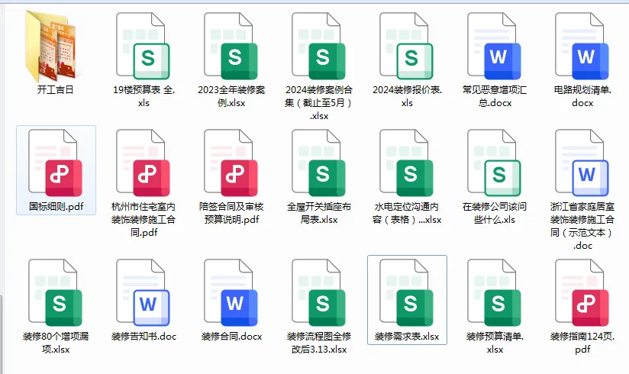629x374 pixels.
Task: Select the 装修80个增项漏项.xlsx icon
Action: 56,292
